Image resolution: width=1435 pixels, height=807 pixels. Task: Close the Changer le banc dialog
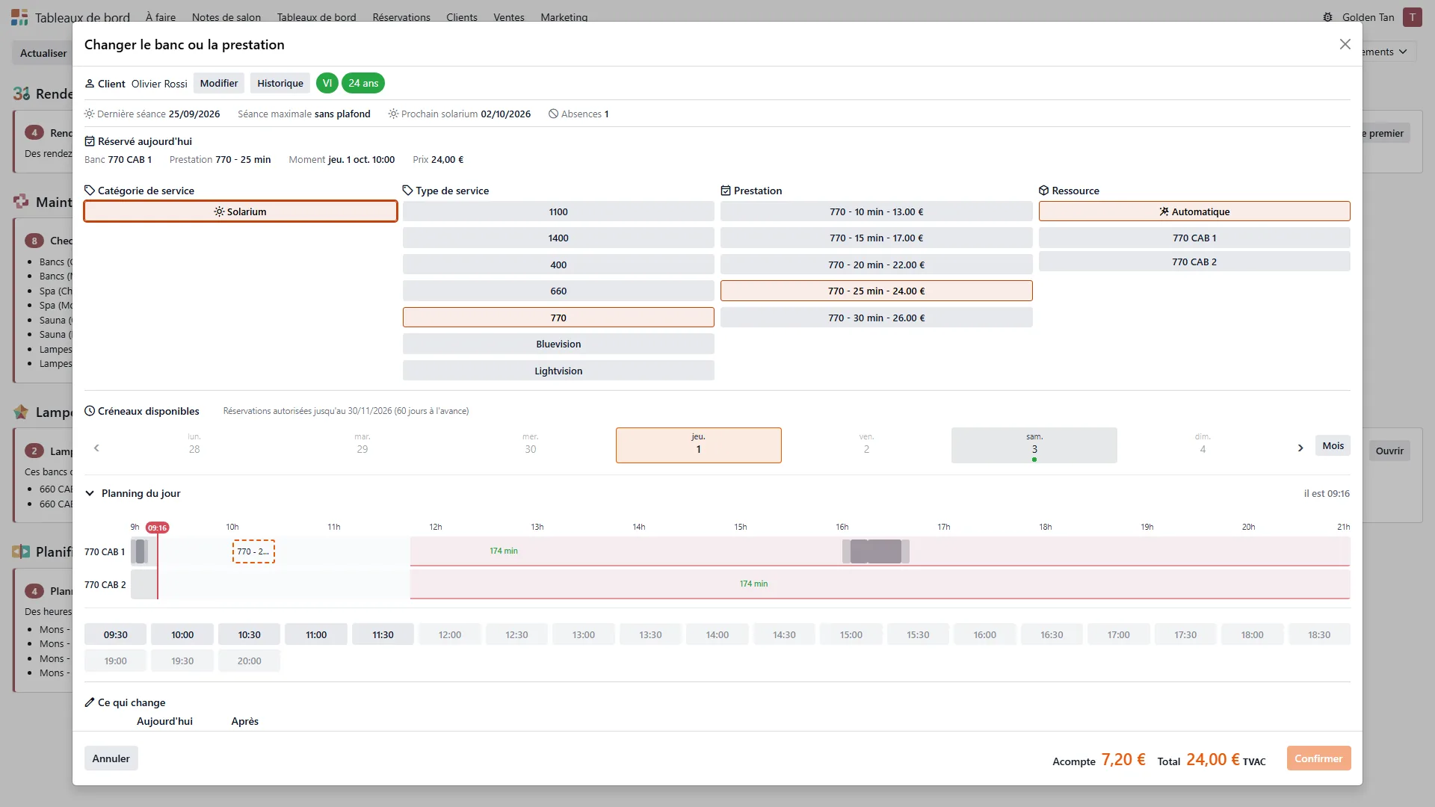(x=1345, y=45)
